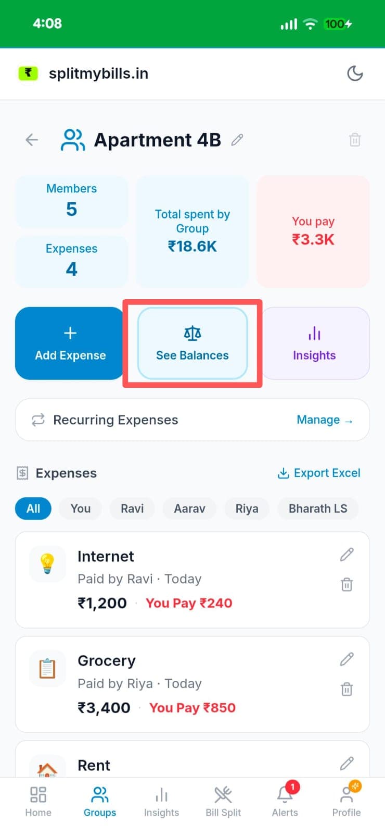Tap the Alerts bell with notification badge
The height and width of the screenshot is (834, 385).
coord(285,795)
